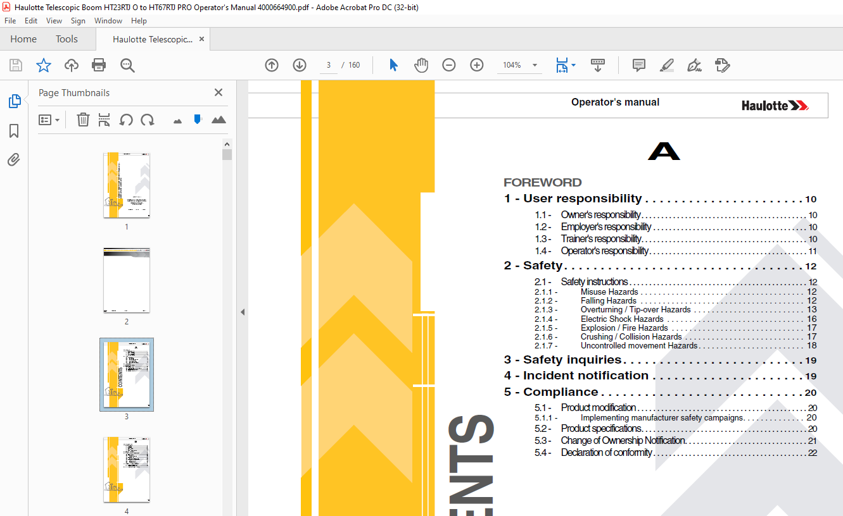Enlarge thumbnails with large mountain icon
The height and width of the screenshot is (516, 843).
[219, 120]
